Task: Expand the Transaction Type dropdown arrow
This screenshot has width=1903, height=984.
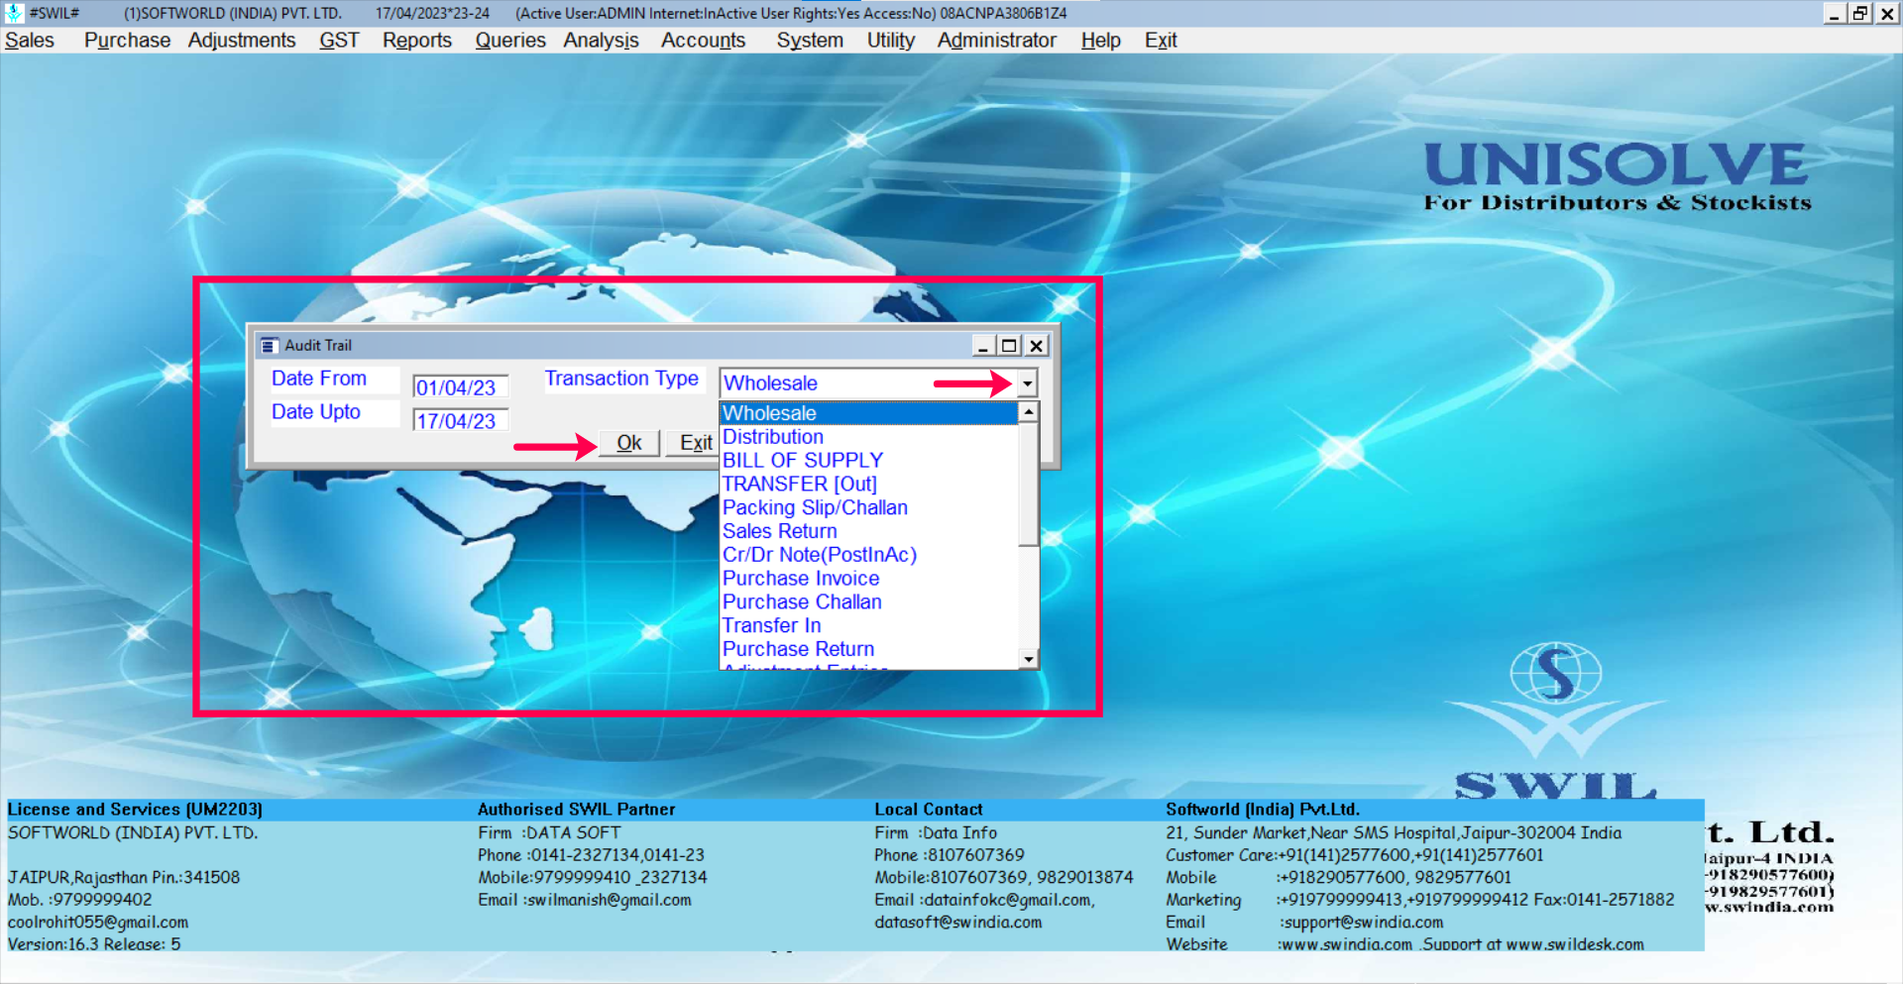Action: point(1027,383)
